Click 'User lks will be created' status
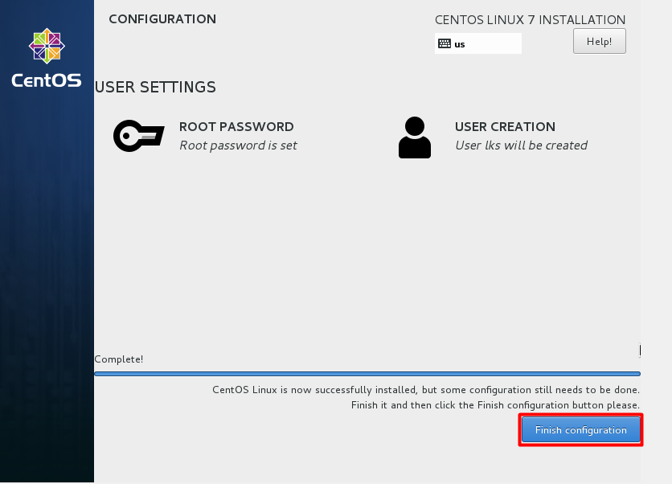This screenshot has width=672, height=484. [x=521, y=146]
